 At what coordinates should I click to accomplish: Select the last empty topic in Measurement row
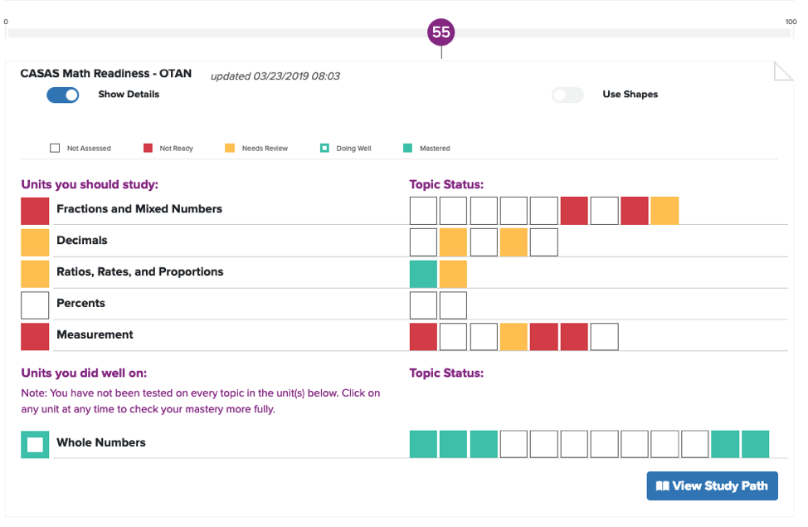605,337
